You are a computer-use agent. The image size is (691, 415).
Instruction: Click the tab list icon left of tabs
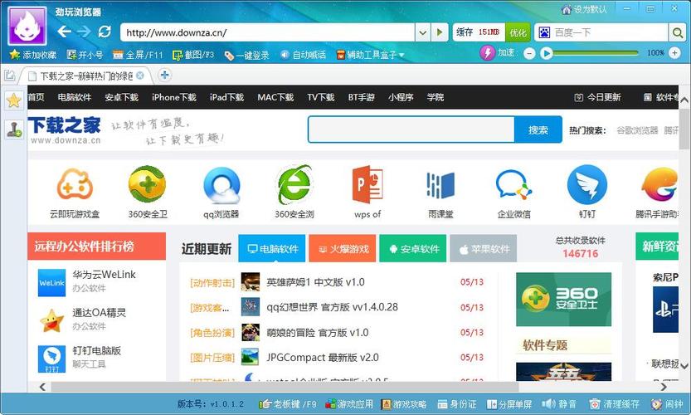tap(10, 76)
